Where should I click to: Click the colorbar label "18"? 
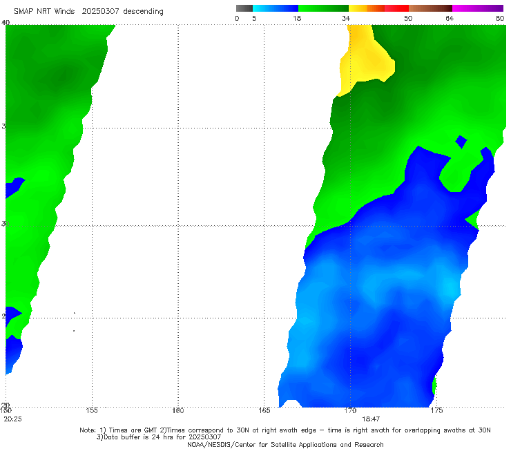pyautogui.click(x=297, y=19)
